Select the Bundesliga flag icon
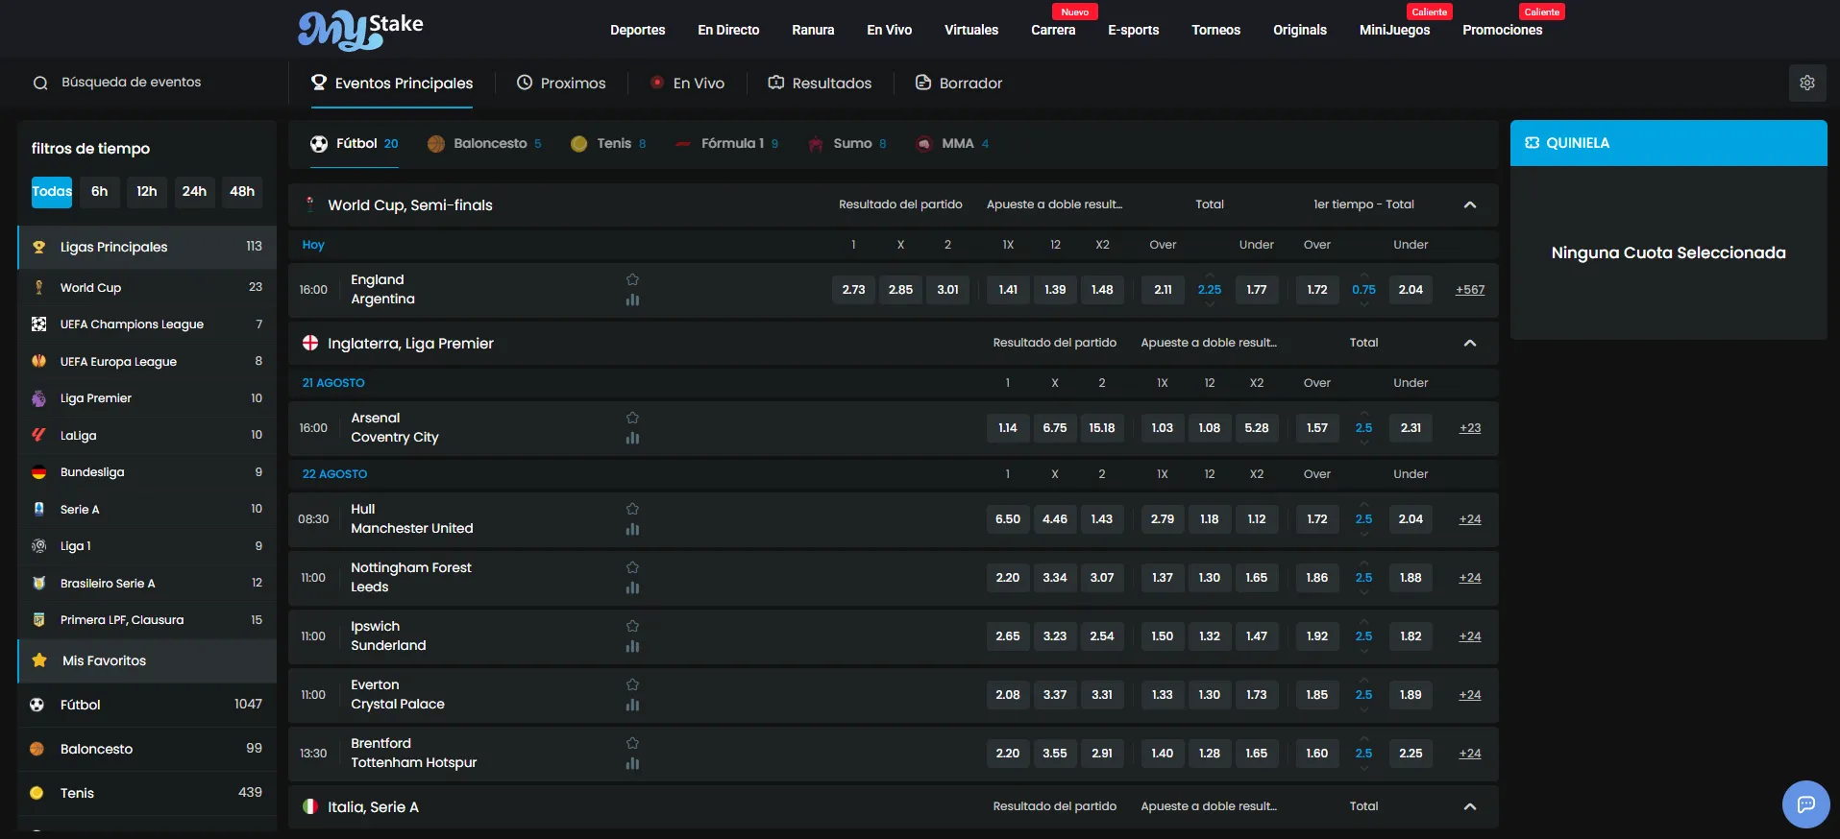 point(38,472)
